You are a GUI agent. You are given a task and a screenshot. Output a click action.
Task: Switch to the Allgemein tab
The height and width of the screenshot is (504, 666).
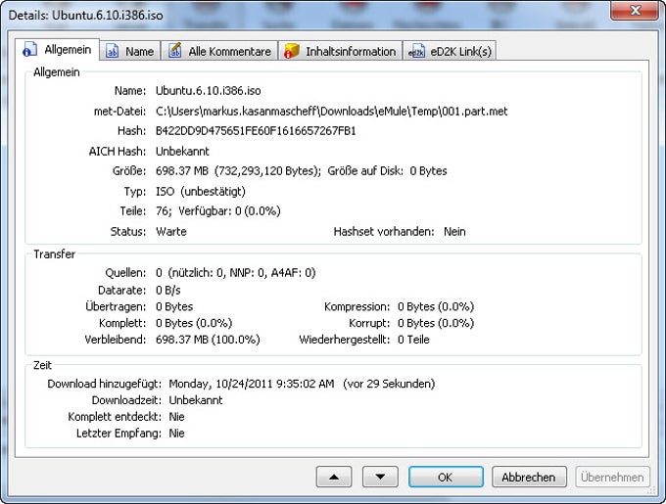point(58,50)
